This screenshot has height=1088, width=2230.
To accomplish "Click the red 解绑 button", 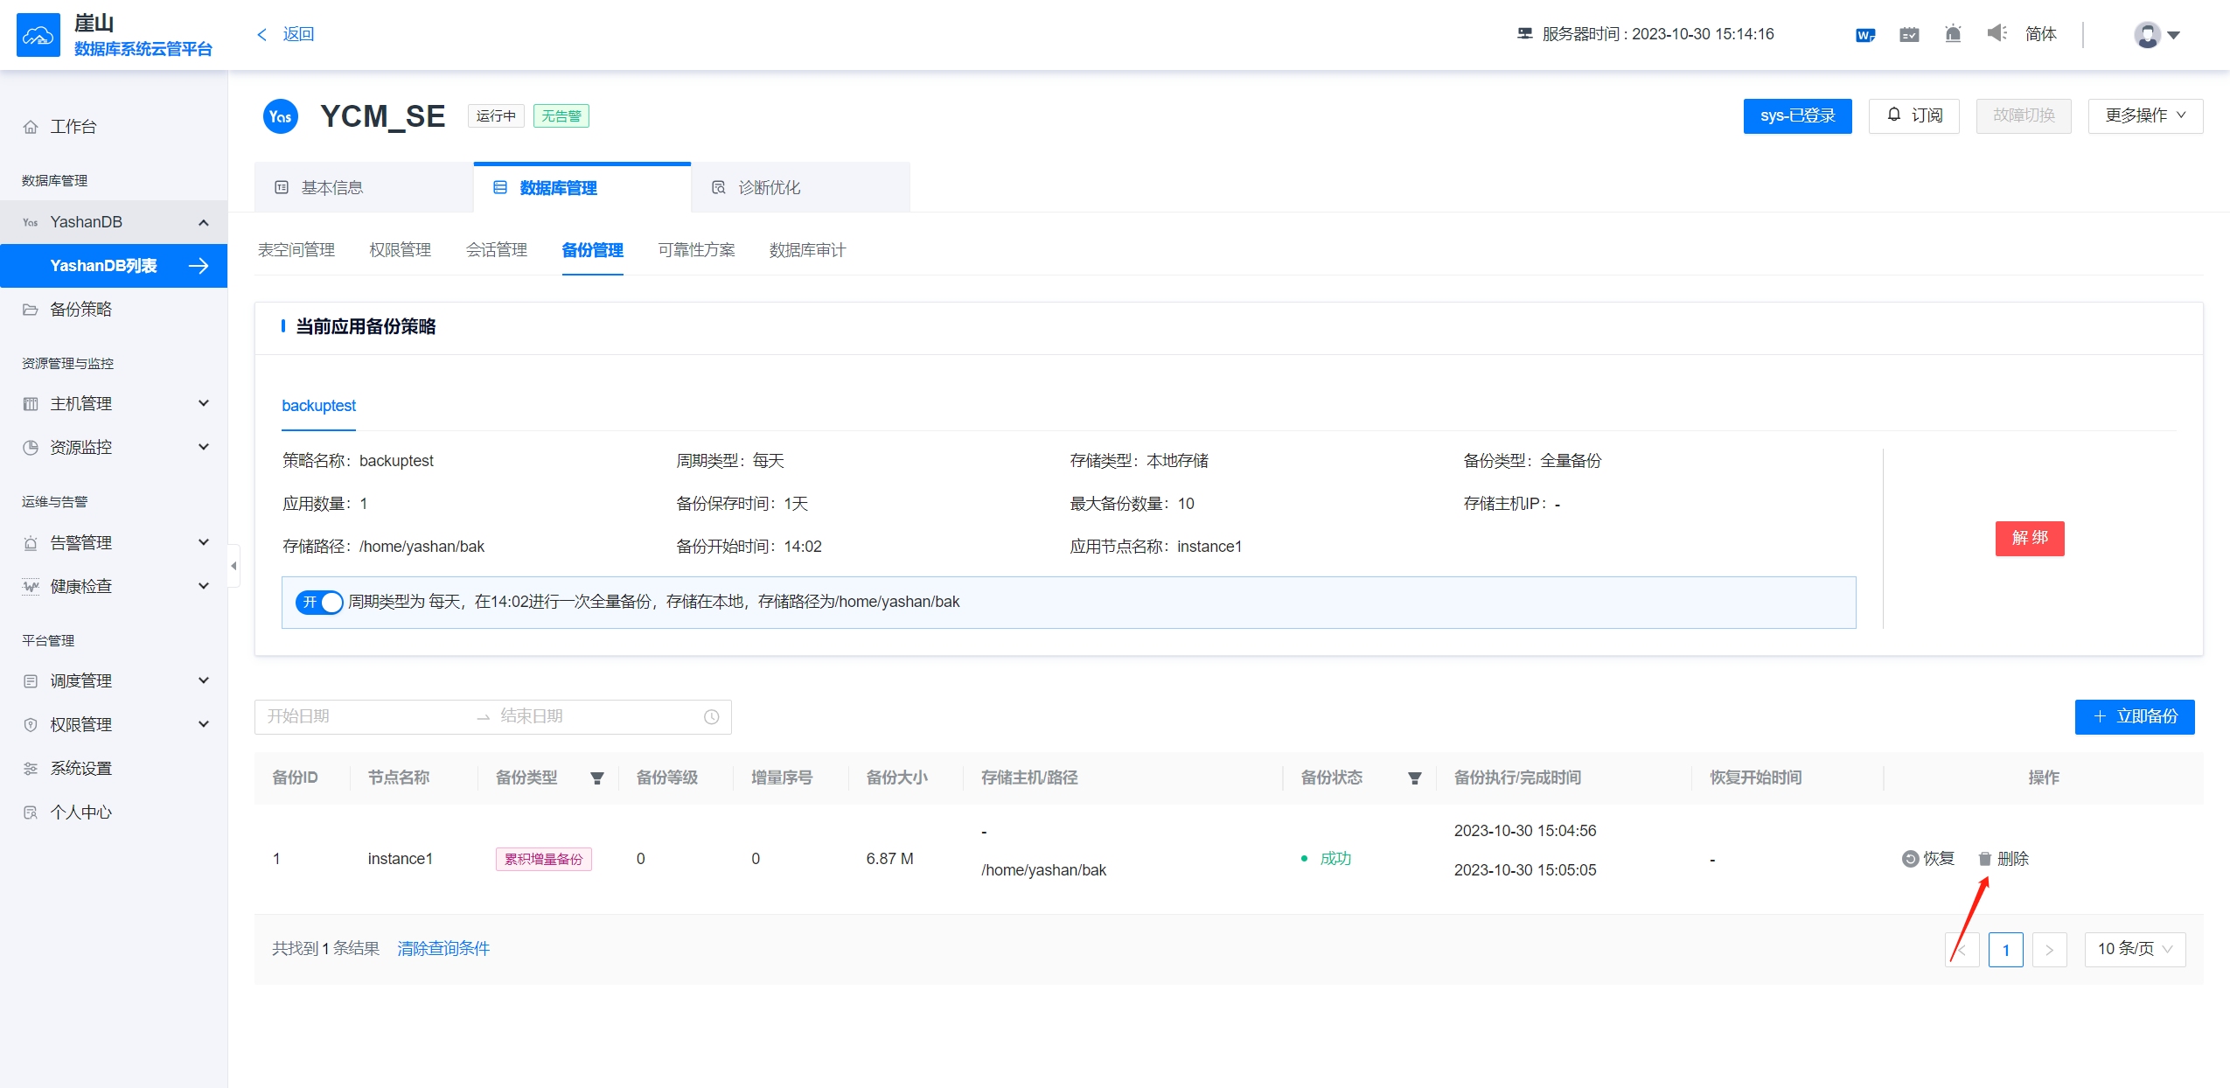I will point(2029,538).
